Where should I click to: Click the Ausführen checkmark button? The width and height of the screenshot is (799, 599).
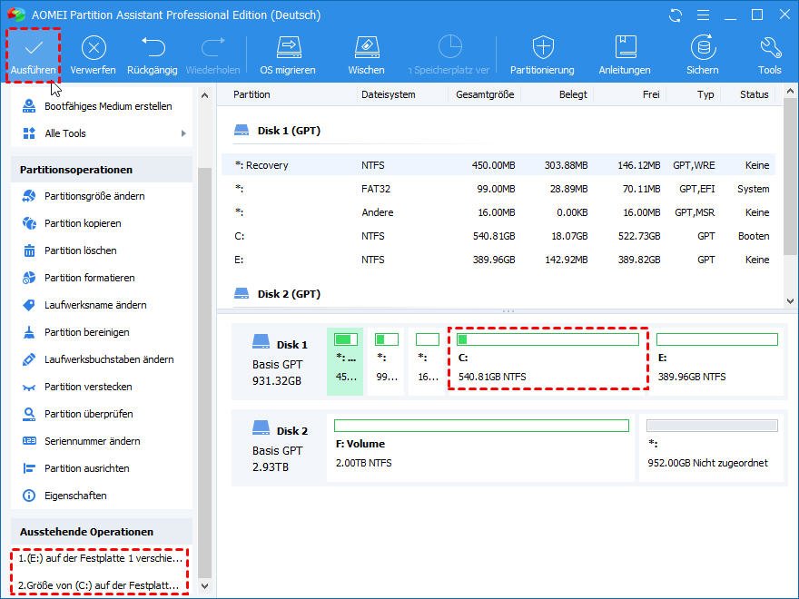point(34,55)
